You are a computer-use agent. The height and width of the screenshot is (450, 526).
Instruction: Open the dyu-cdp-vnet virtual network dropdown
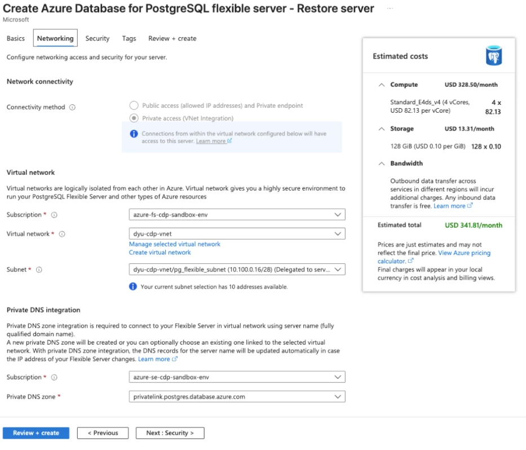tap(237, 234)
